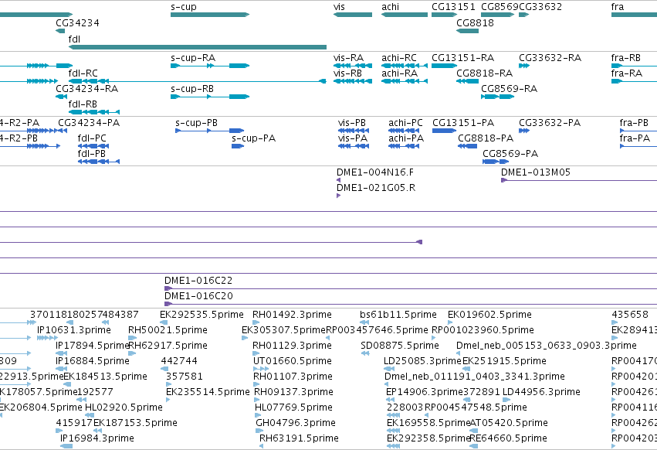
Task: Open the achi-RA transcript label
Action: [x=399, y=73]
